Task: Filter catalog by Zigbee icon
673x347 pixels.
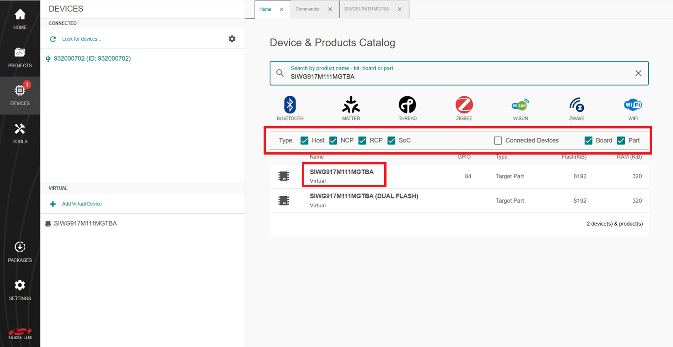Action: pyautogui.click(x=464, y=108)
